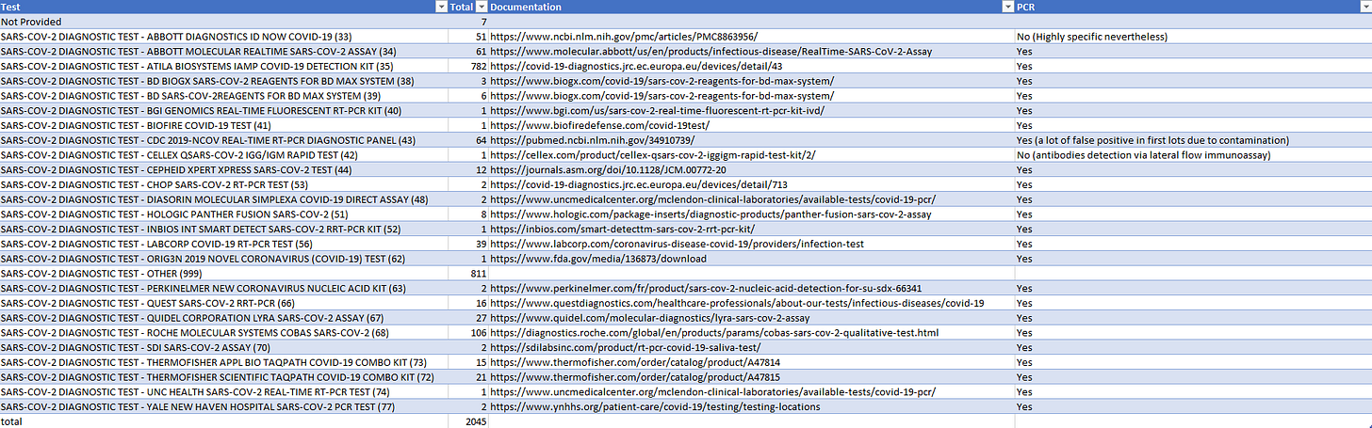Open the ynhhs.org testing locations link

point(655,407)
